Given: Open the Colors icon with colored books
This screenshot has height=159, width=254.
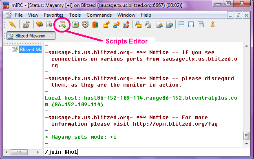Looking at the screenshot, I should point(95,25).
